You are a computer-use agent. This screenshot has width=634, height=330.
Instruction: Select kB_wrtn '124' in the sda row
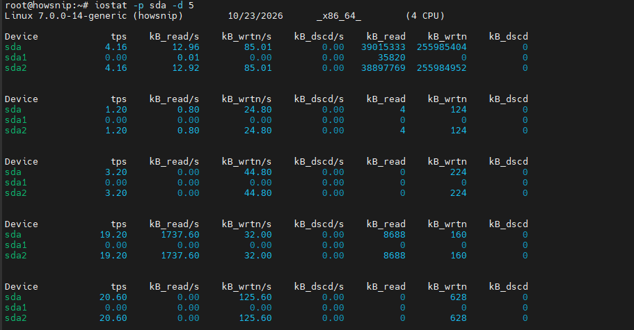[459, 110]
